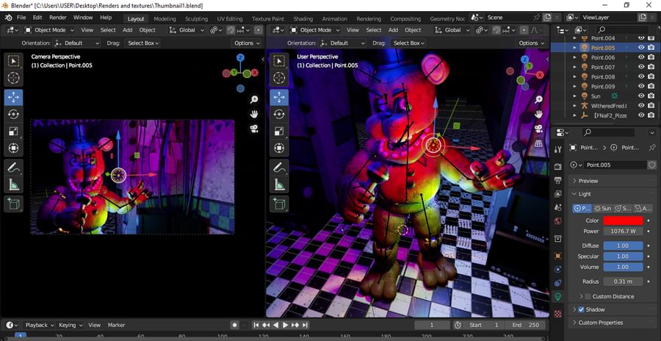Adjust the Diffuse value slider
The width and height of the screenshot is (661, 341).
(623, 245)
